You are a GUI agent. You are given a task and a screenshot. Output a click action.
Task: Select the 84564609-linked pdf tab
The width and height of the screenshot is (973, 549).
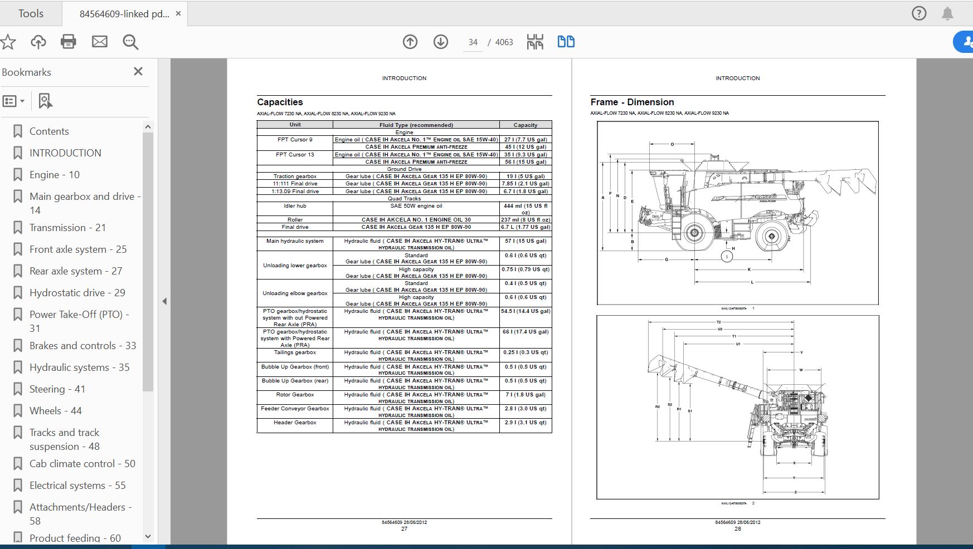click(124, 14)
